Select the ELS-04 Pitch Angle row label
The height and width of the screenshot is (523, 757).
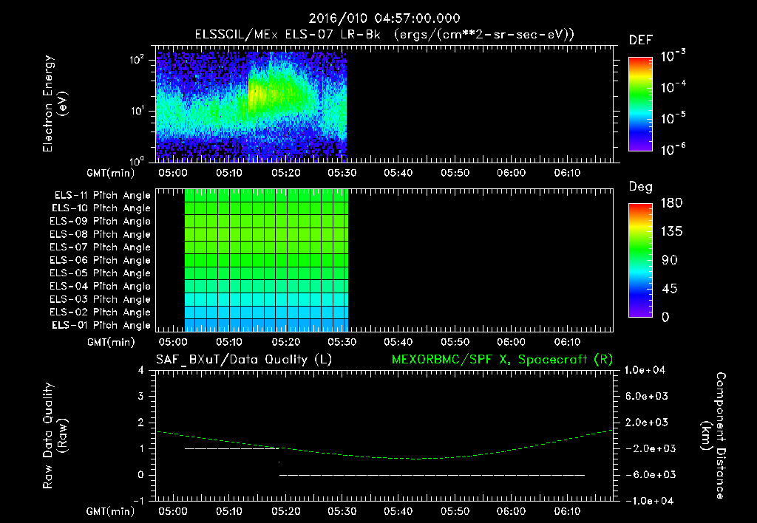click(101, 287)
